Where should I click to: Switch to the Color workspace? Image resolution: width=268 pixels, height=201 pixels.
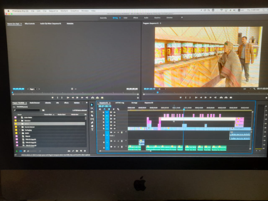click(125, 18)
